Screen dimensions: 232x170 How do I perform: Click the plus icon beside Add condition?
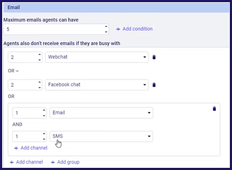(118, 29)
